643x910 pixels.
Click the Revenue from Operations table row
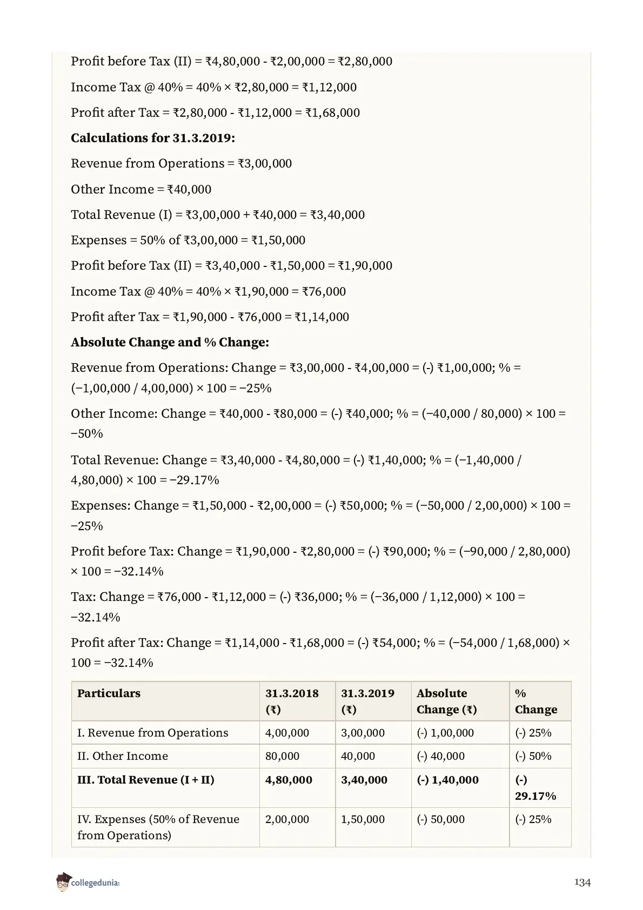coord(321,733)
